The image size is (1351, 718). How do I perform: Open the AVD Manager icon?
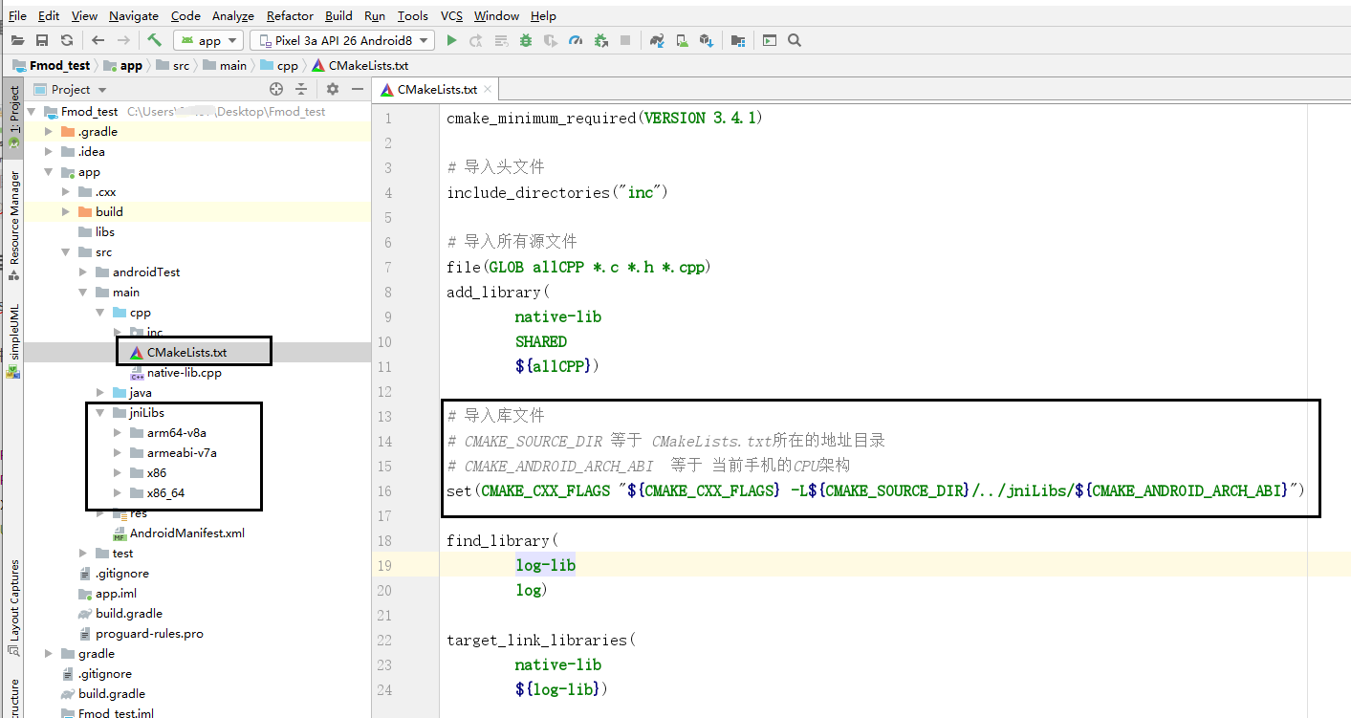682,40
